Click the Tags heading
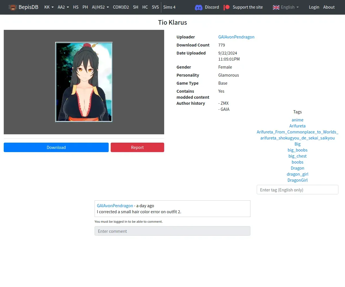 coord(298,112)
